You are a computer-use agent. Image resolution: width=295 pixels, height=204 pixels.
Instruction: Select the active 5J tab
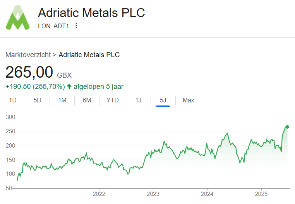click(163, 100)
